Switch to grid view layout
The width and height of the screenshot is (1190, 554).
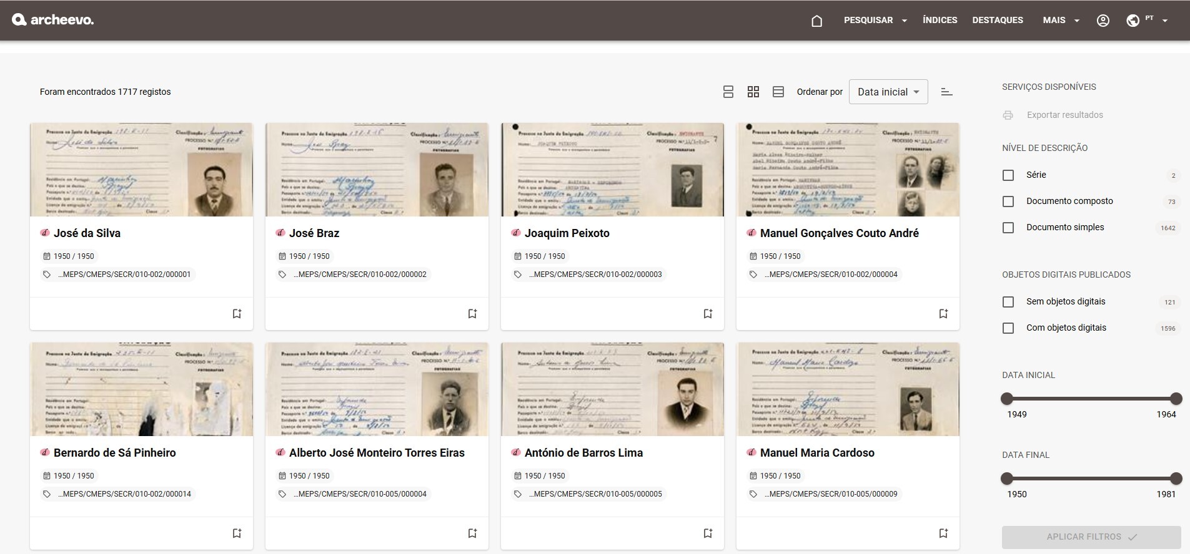click(753, 92)
